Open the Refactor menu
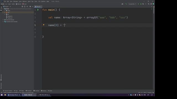 pos(25,1)
